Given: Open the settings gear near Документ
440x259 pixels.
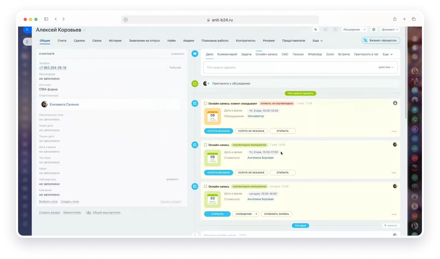Looking at the screenshot, I should coord(374,29).
